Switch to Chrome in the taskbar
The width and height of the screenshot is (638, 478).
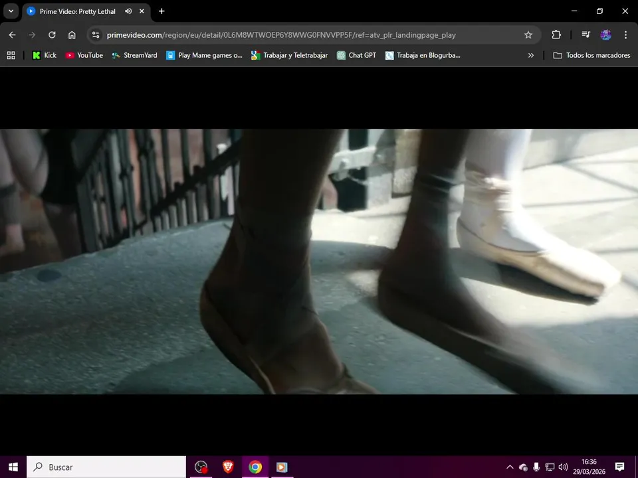coord(255,467)
